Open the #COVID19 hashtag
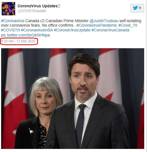The image size is (147, 152). [x=10, y=30]
